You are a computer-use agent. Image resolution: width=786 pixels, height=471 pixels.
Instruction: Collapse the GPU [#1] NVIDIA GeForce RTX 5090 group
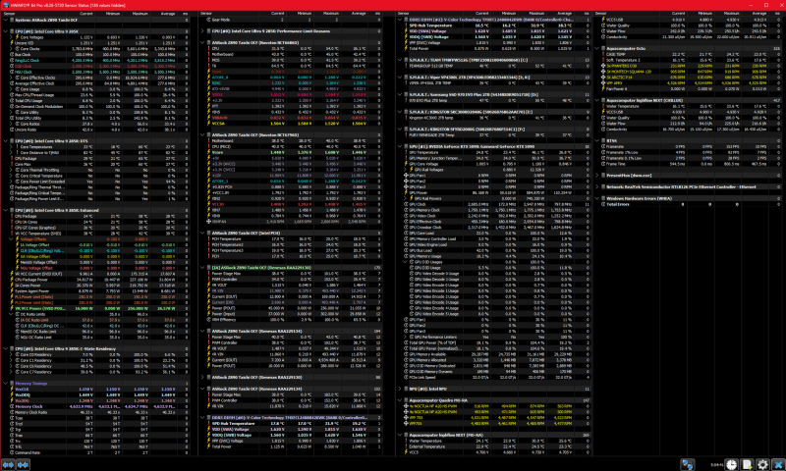click(x=400, y=146)
